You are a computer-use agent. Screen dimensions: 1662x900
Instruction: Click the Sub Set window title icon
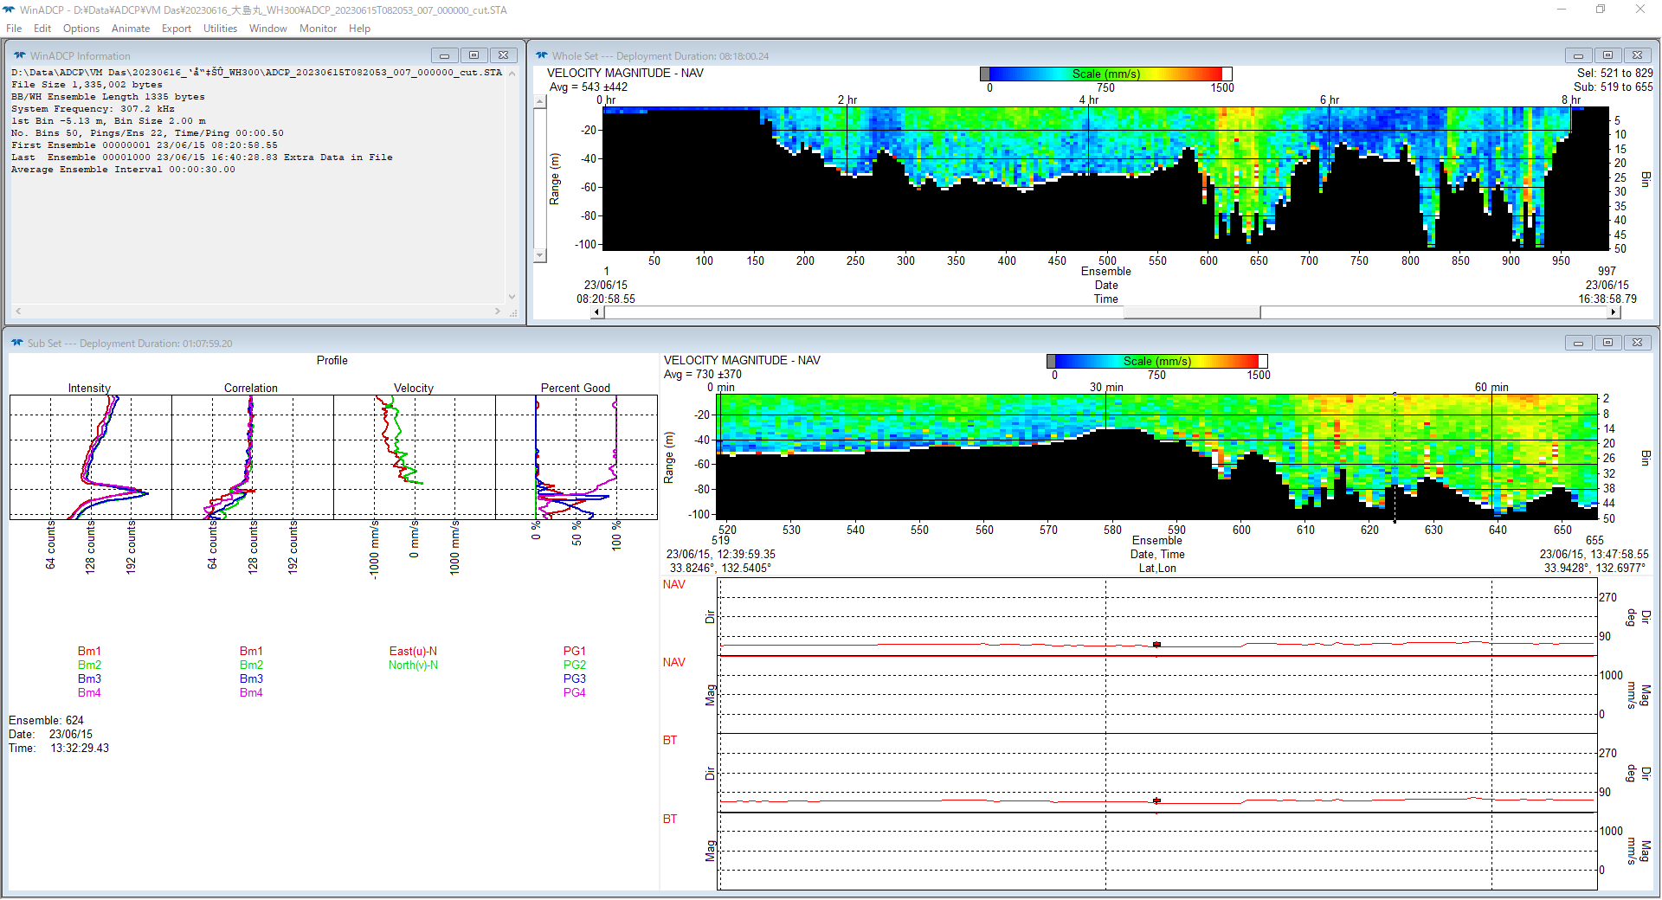pyautogui.click(x=16, y=343)
